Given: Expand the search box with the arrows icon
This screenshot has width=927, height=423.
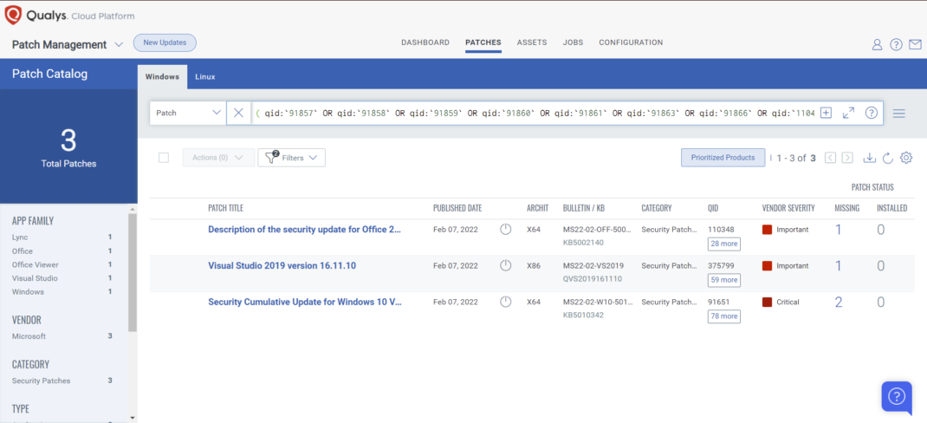Looking at the screenshot, I should point(848,113).
